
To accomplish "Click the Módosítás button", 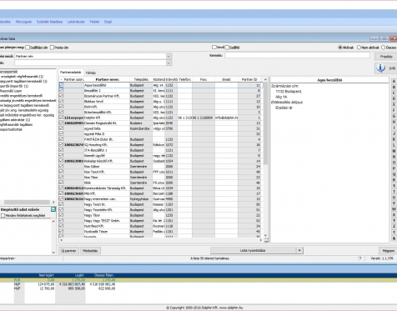I will 91,251.
